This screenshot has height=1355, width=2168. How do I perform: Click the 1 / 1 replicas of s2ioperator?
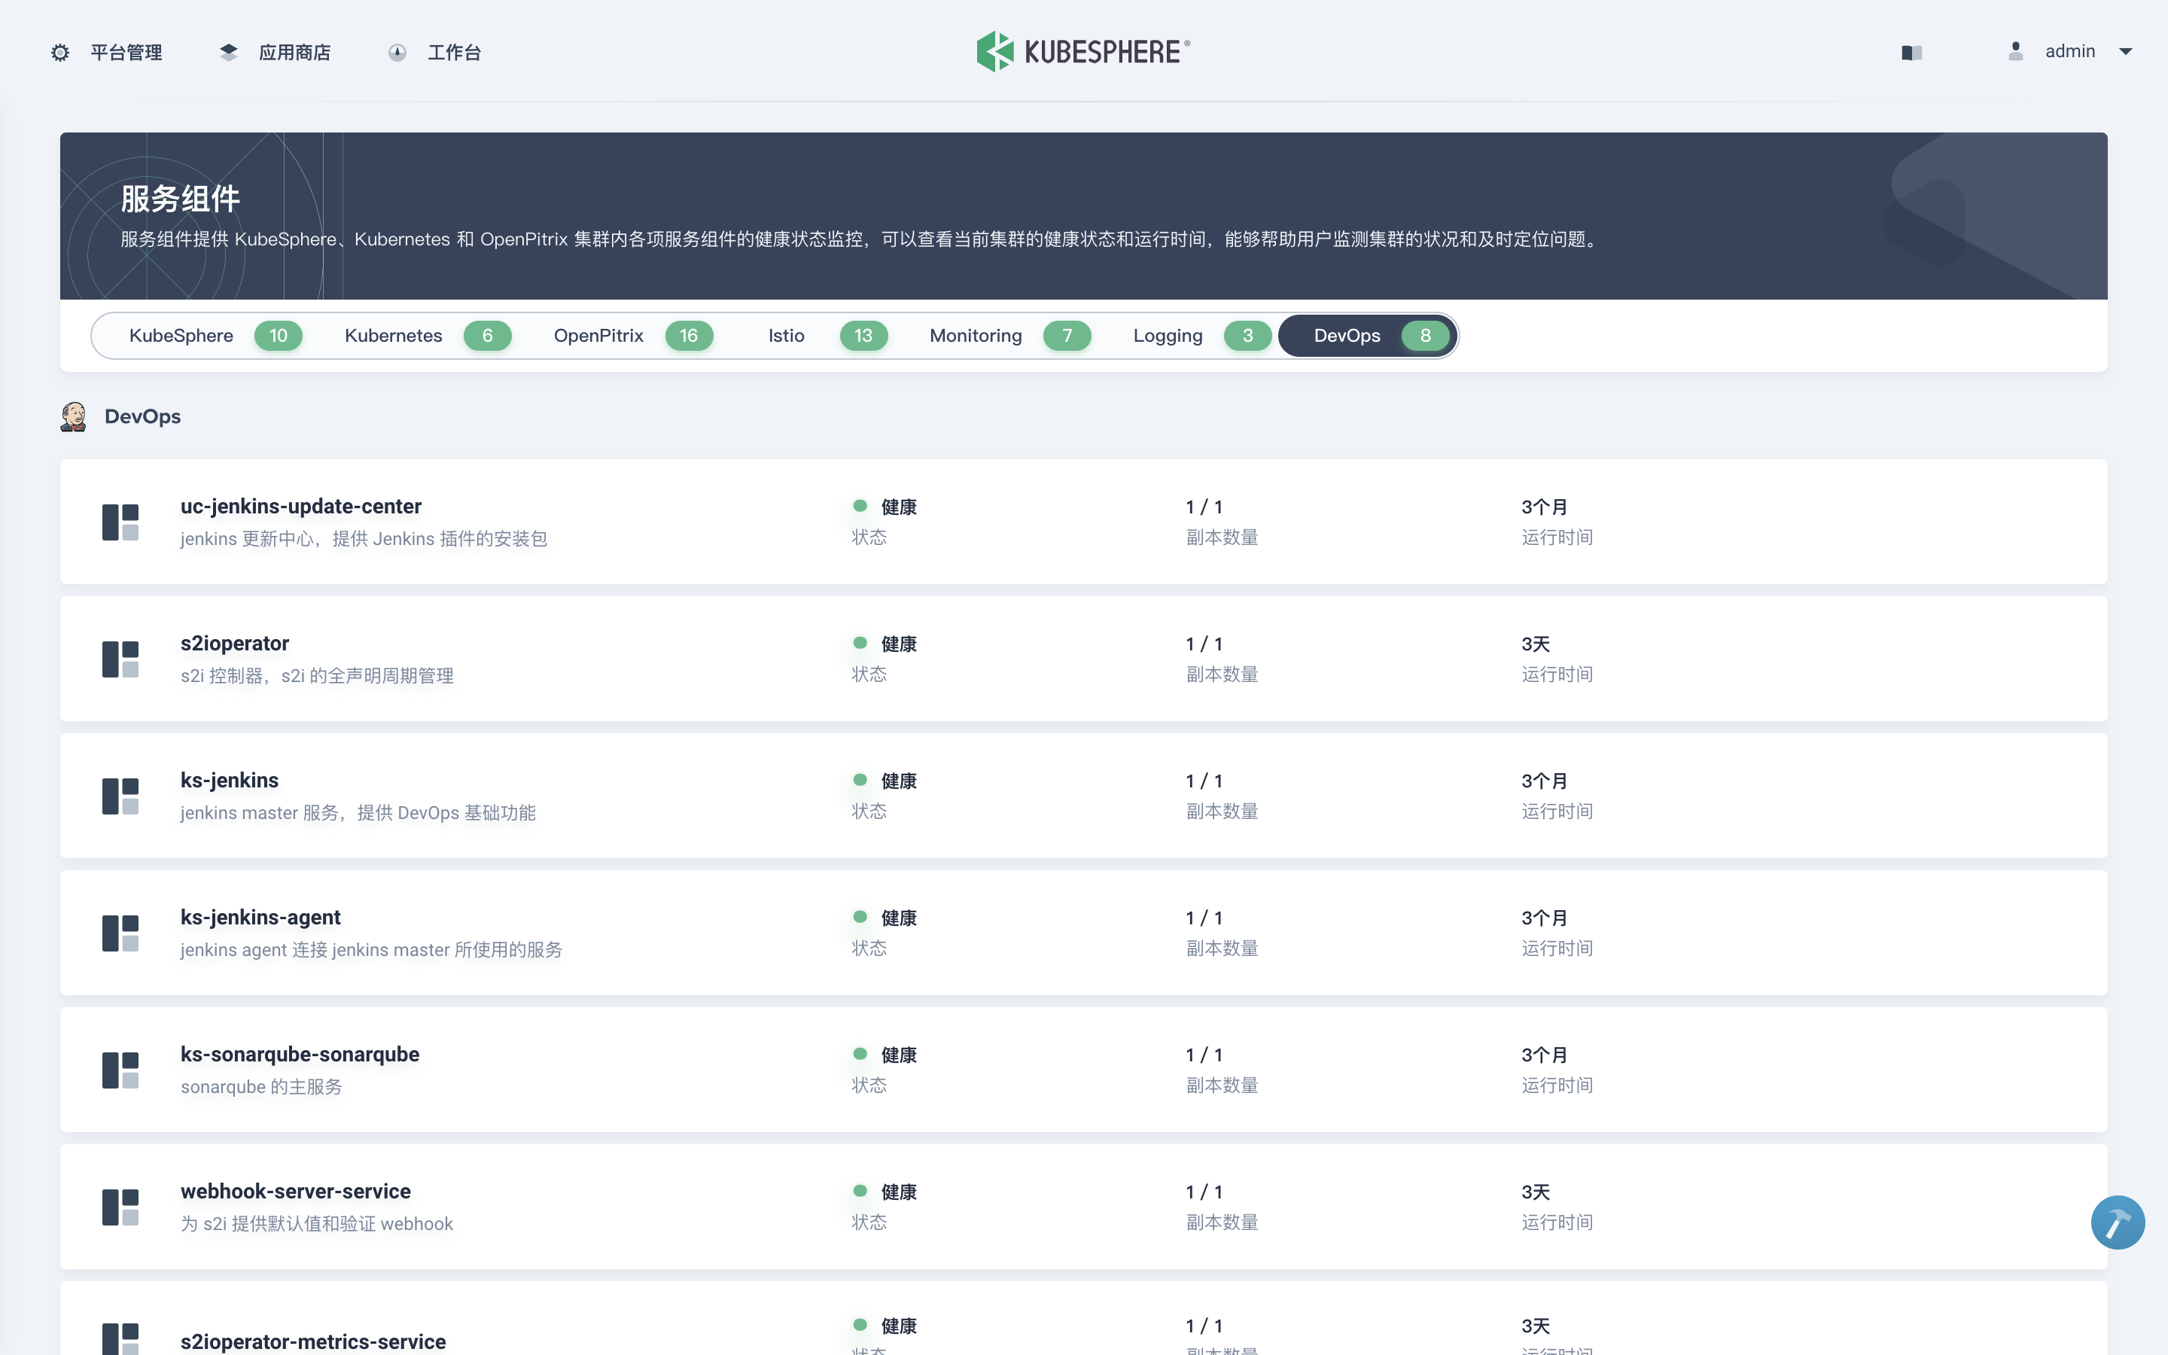pyautogui.click(x=1204, y=644)
